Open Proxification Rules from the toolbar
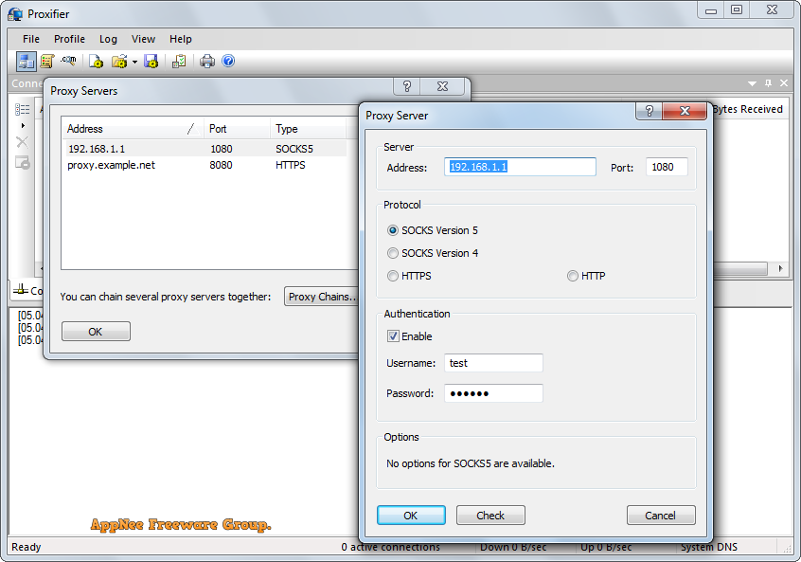This screenshot has width=801, height=562. (x=47, y=62)
